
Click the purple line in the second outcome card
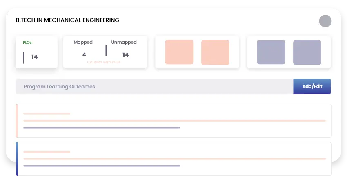coord(101,166)
